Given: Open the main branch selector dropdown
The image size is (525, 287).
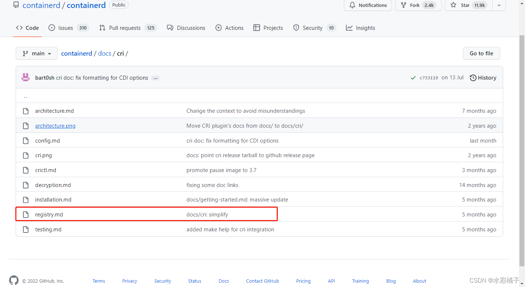Looking at the screenshot, I should (x=36, y=53).
